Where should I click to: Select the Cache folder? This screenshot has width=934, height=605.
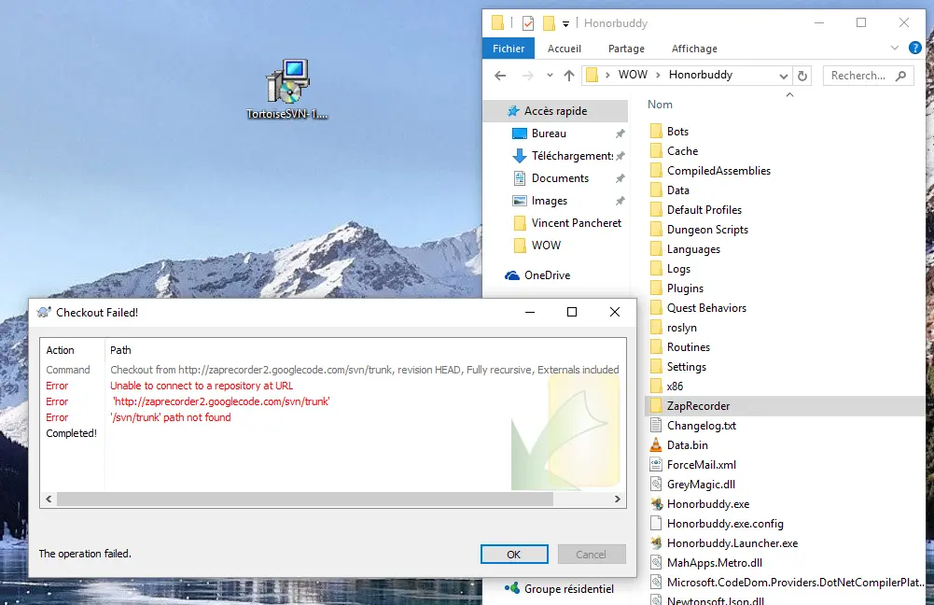click(x=682, y=151)
